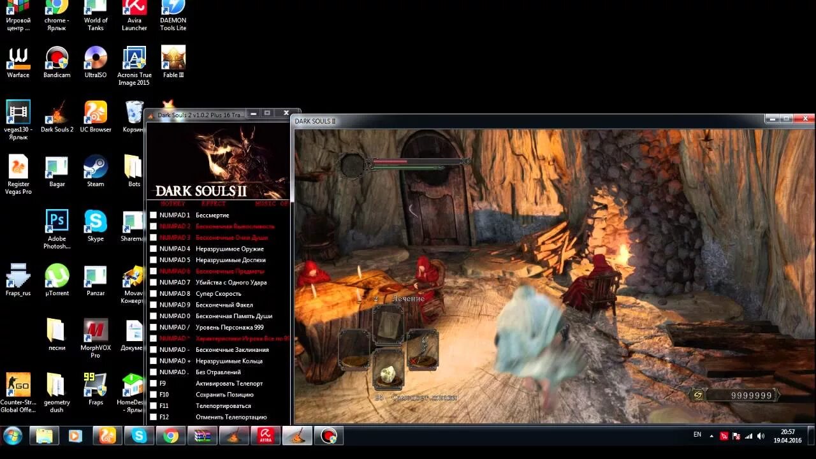This screenshot has height=459, width=816.
Task: Select the Bots folder on the desktop
Action: (x=134, y=171)
